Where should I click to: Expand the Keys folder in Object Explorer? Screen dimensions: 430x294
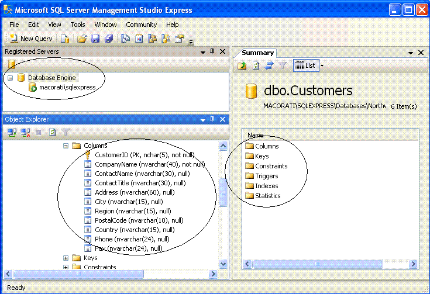click(x=66, y=258)
